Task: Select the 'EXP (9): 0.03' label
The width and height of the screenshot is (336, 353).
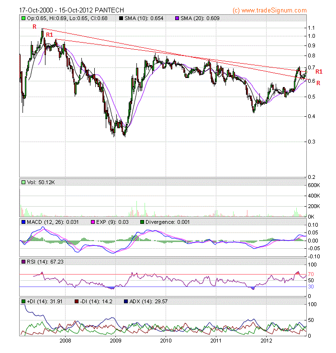Action: [112, 222]
